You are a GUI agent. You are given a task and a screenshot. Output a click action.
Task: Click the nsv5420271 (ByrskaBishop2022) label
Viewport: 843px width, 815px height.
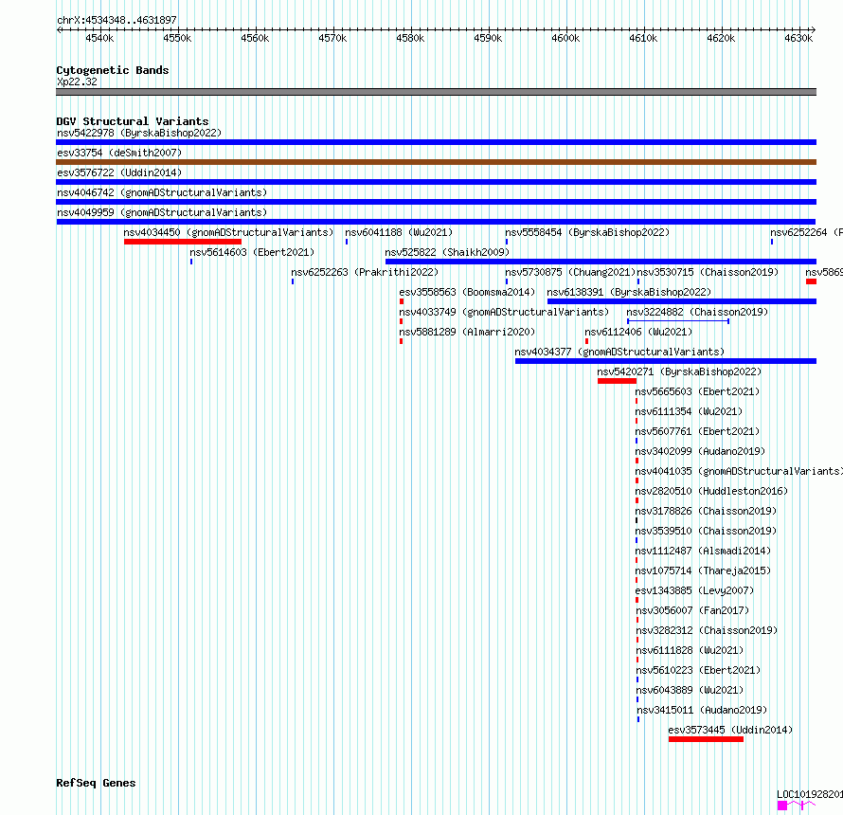(x=679, y=371)
